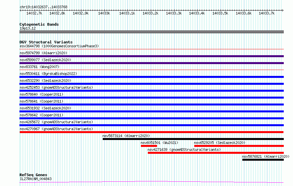Select nsv6529205 (Sedlazeck2020) red bar
293x186 pixels.
(x=239, y=146)
